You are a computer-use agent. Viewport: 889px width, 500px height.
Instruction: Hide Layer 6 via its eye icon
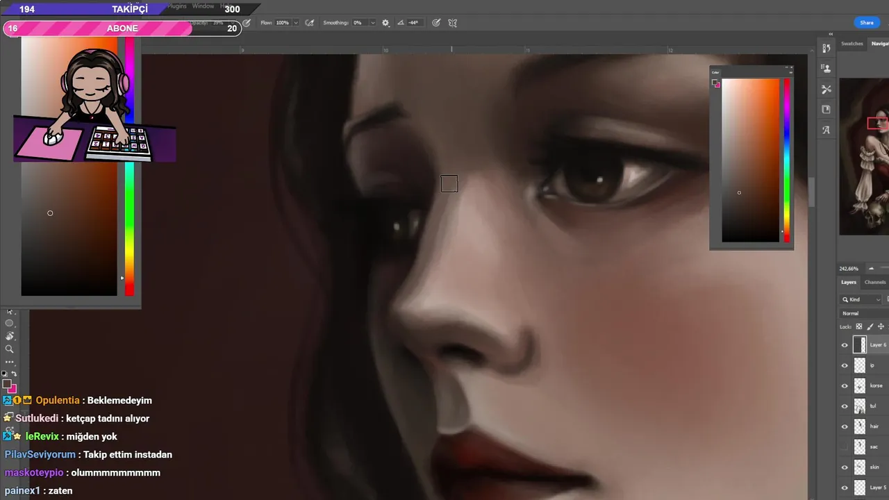coord(845,344)
